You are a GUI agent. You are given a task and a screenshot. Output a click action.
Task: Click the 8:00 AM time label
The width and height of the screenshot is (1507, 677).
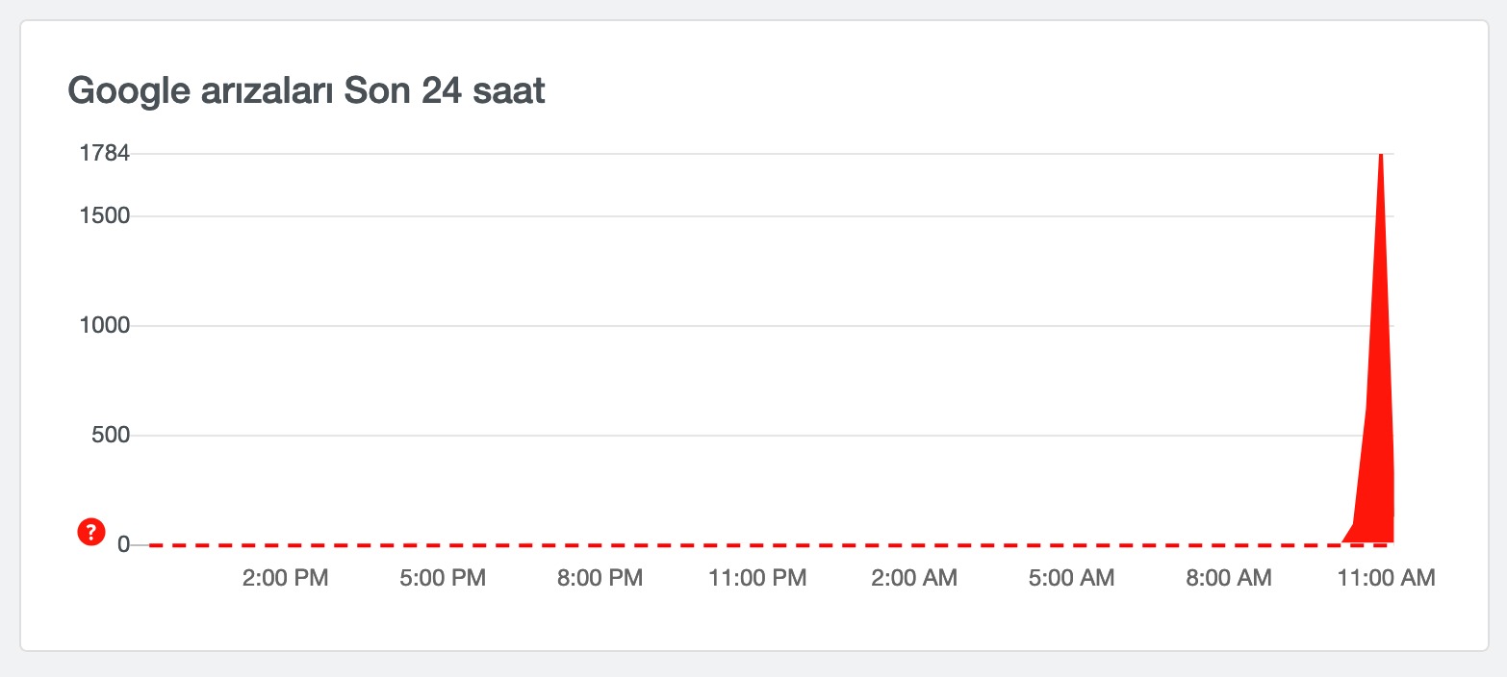[1229, 578]
